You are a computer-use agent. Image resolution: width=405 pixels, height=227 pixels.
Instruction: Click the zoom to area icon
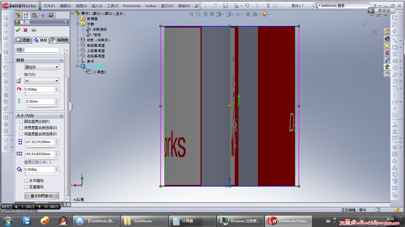(x=198, y=14)
